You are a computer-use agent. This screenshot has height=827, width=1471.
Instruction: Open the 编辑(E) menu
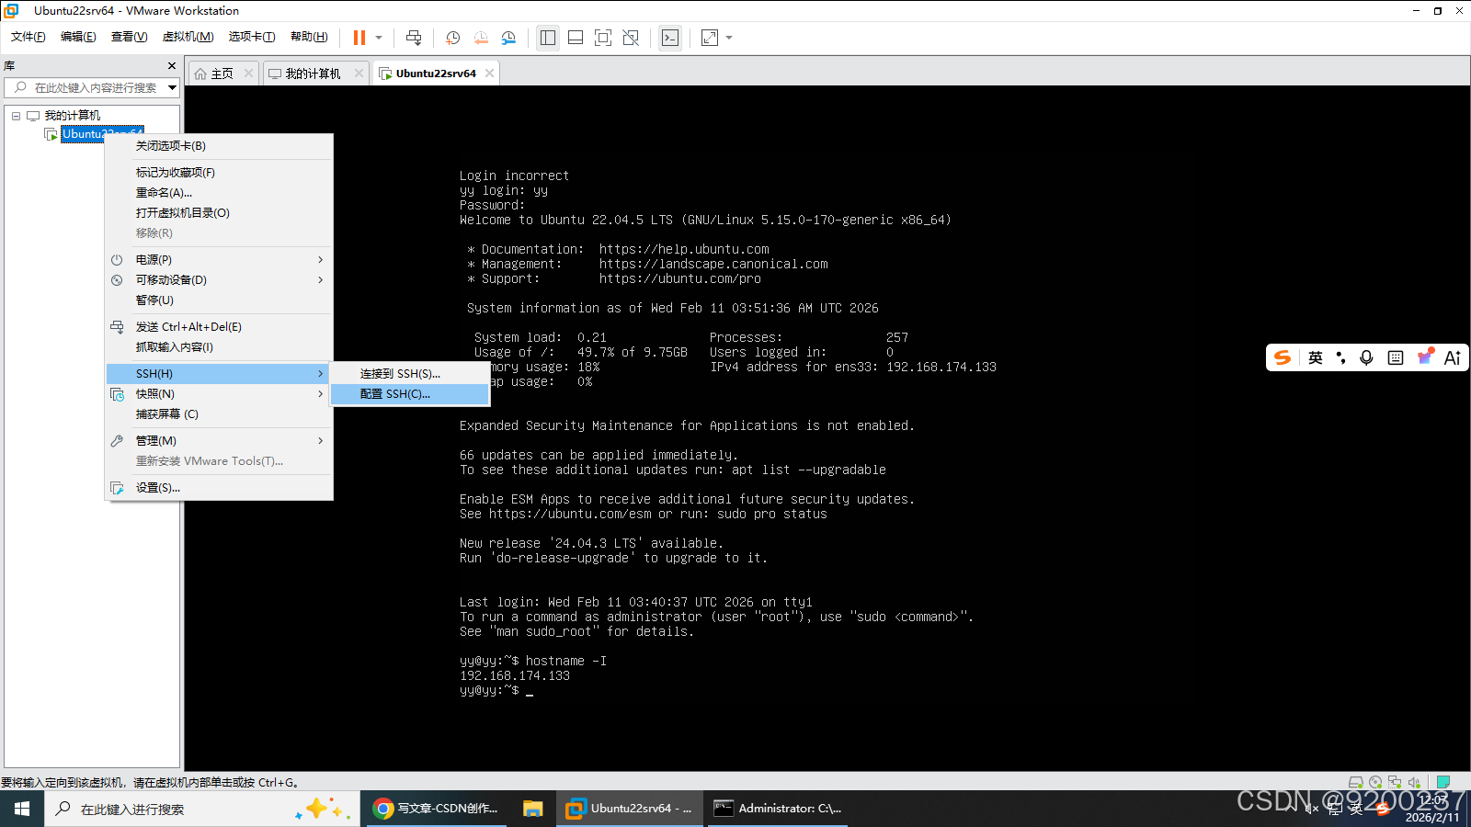coord(78,37)
